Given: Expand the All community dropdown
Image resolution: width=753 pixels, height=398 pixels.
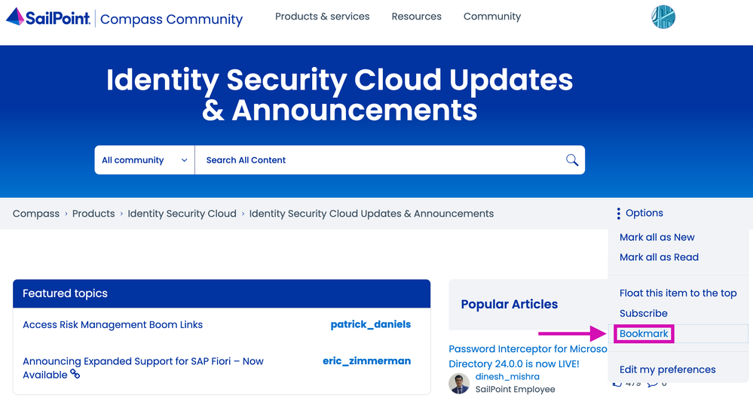Looking at the screenshot, I should coord(144,160).
